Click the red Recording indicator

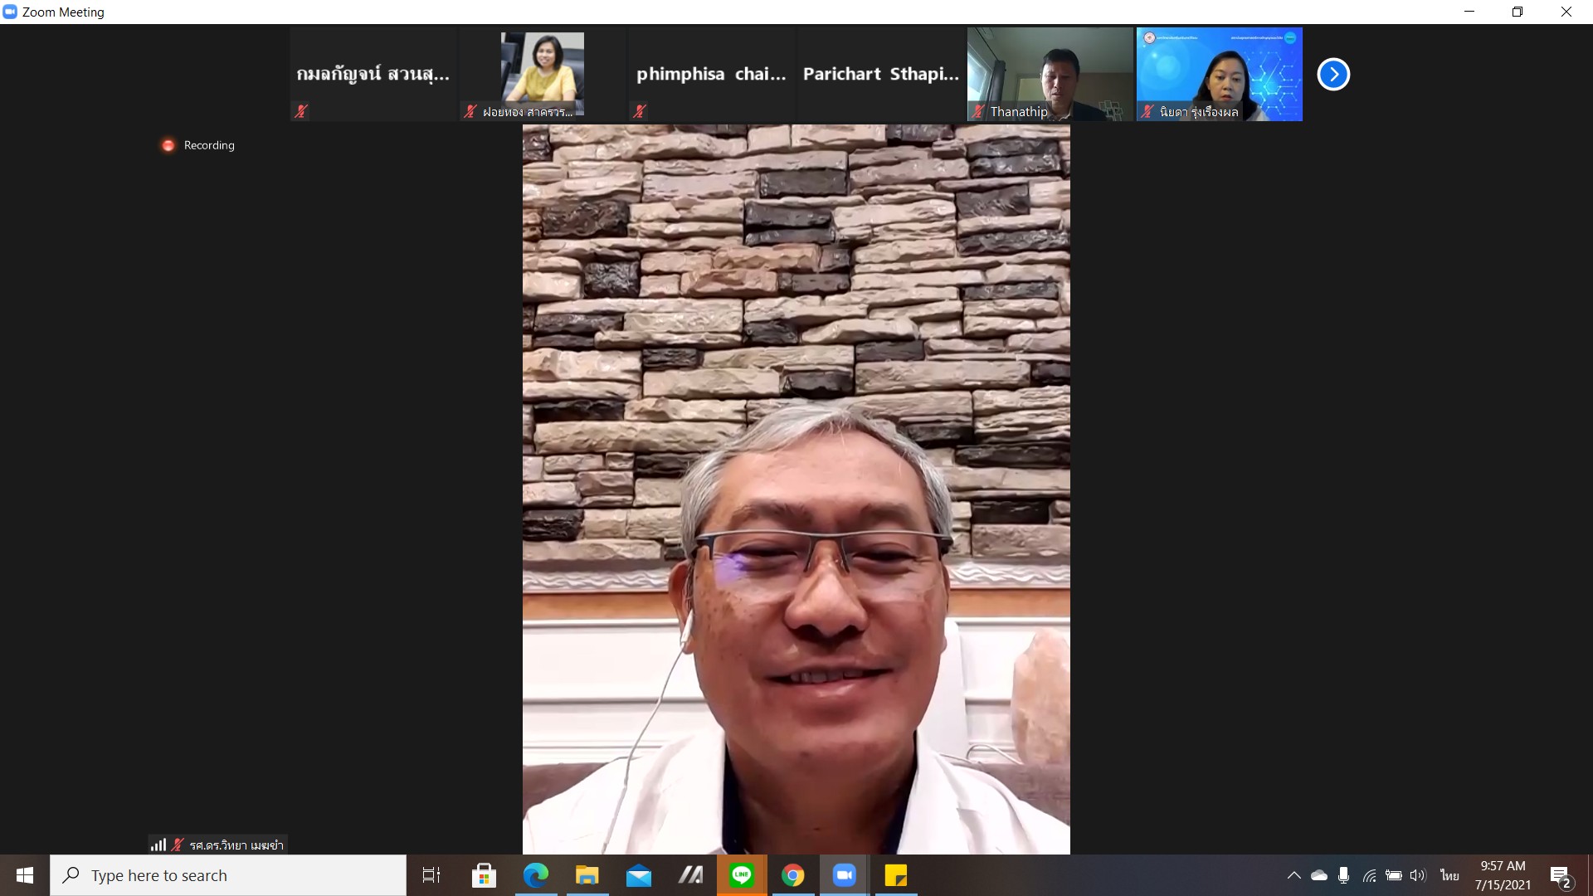(168, 145)
